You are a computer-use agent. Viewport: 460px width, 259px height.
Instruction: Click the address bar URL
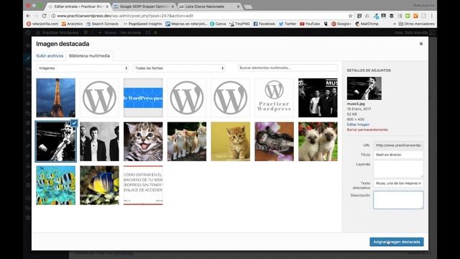pos(125,16)
